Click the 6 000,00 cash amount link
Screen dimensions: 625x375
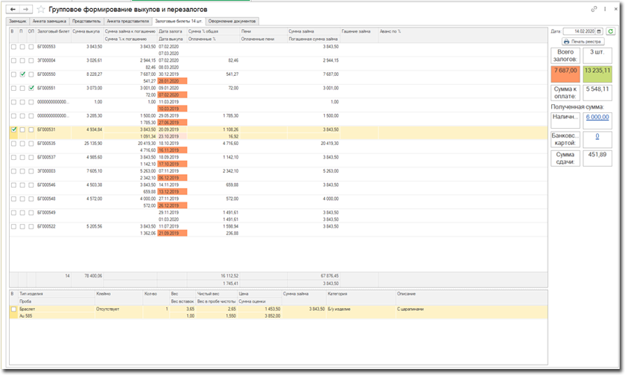click(x=597, y=117)
